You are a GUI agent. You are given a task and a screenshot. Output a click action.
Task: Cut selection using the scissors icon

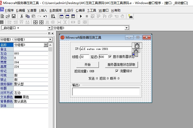coord(22,16)
